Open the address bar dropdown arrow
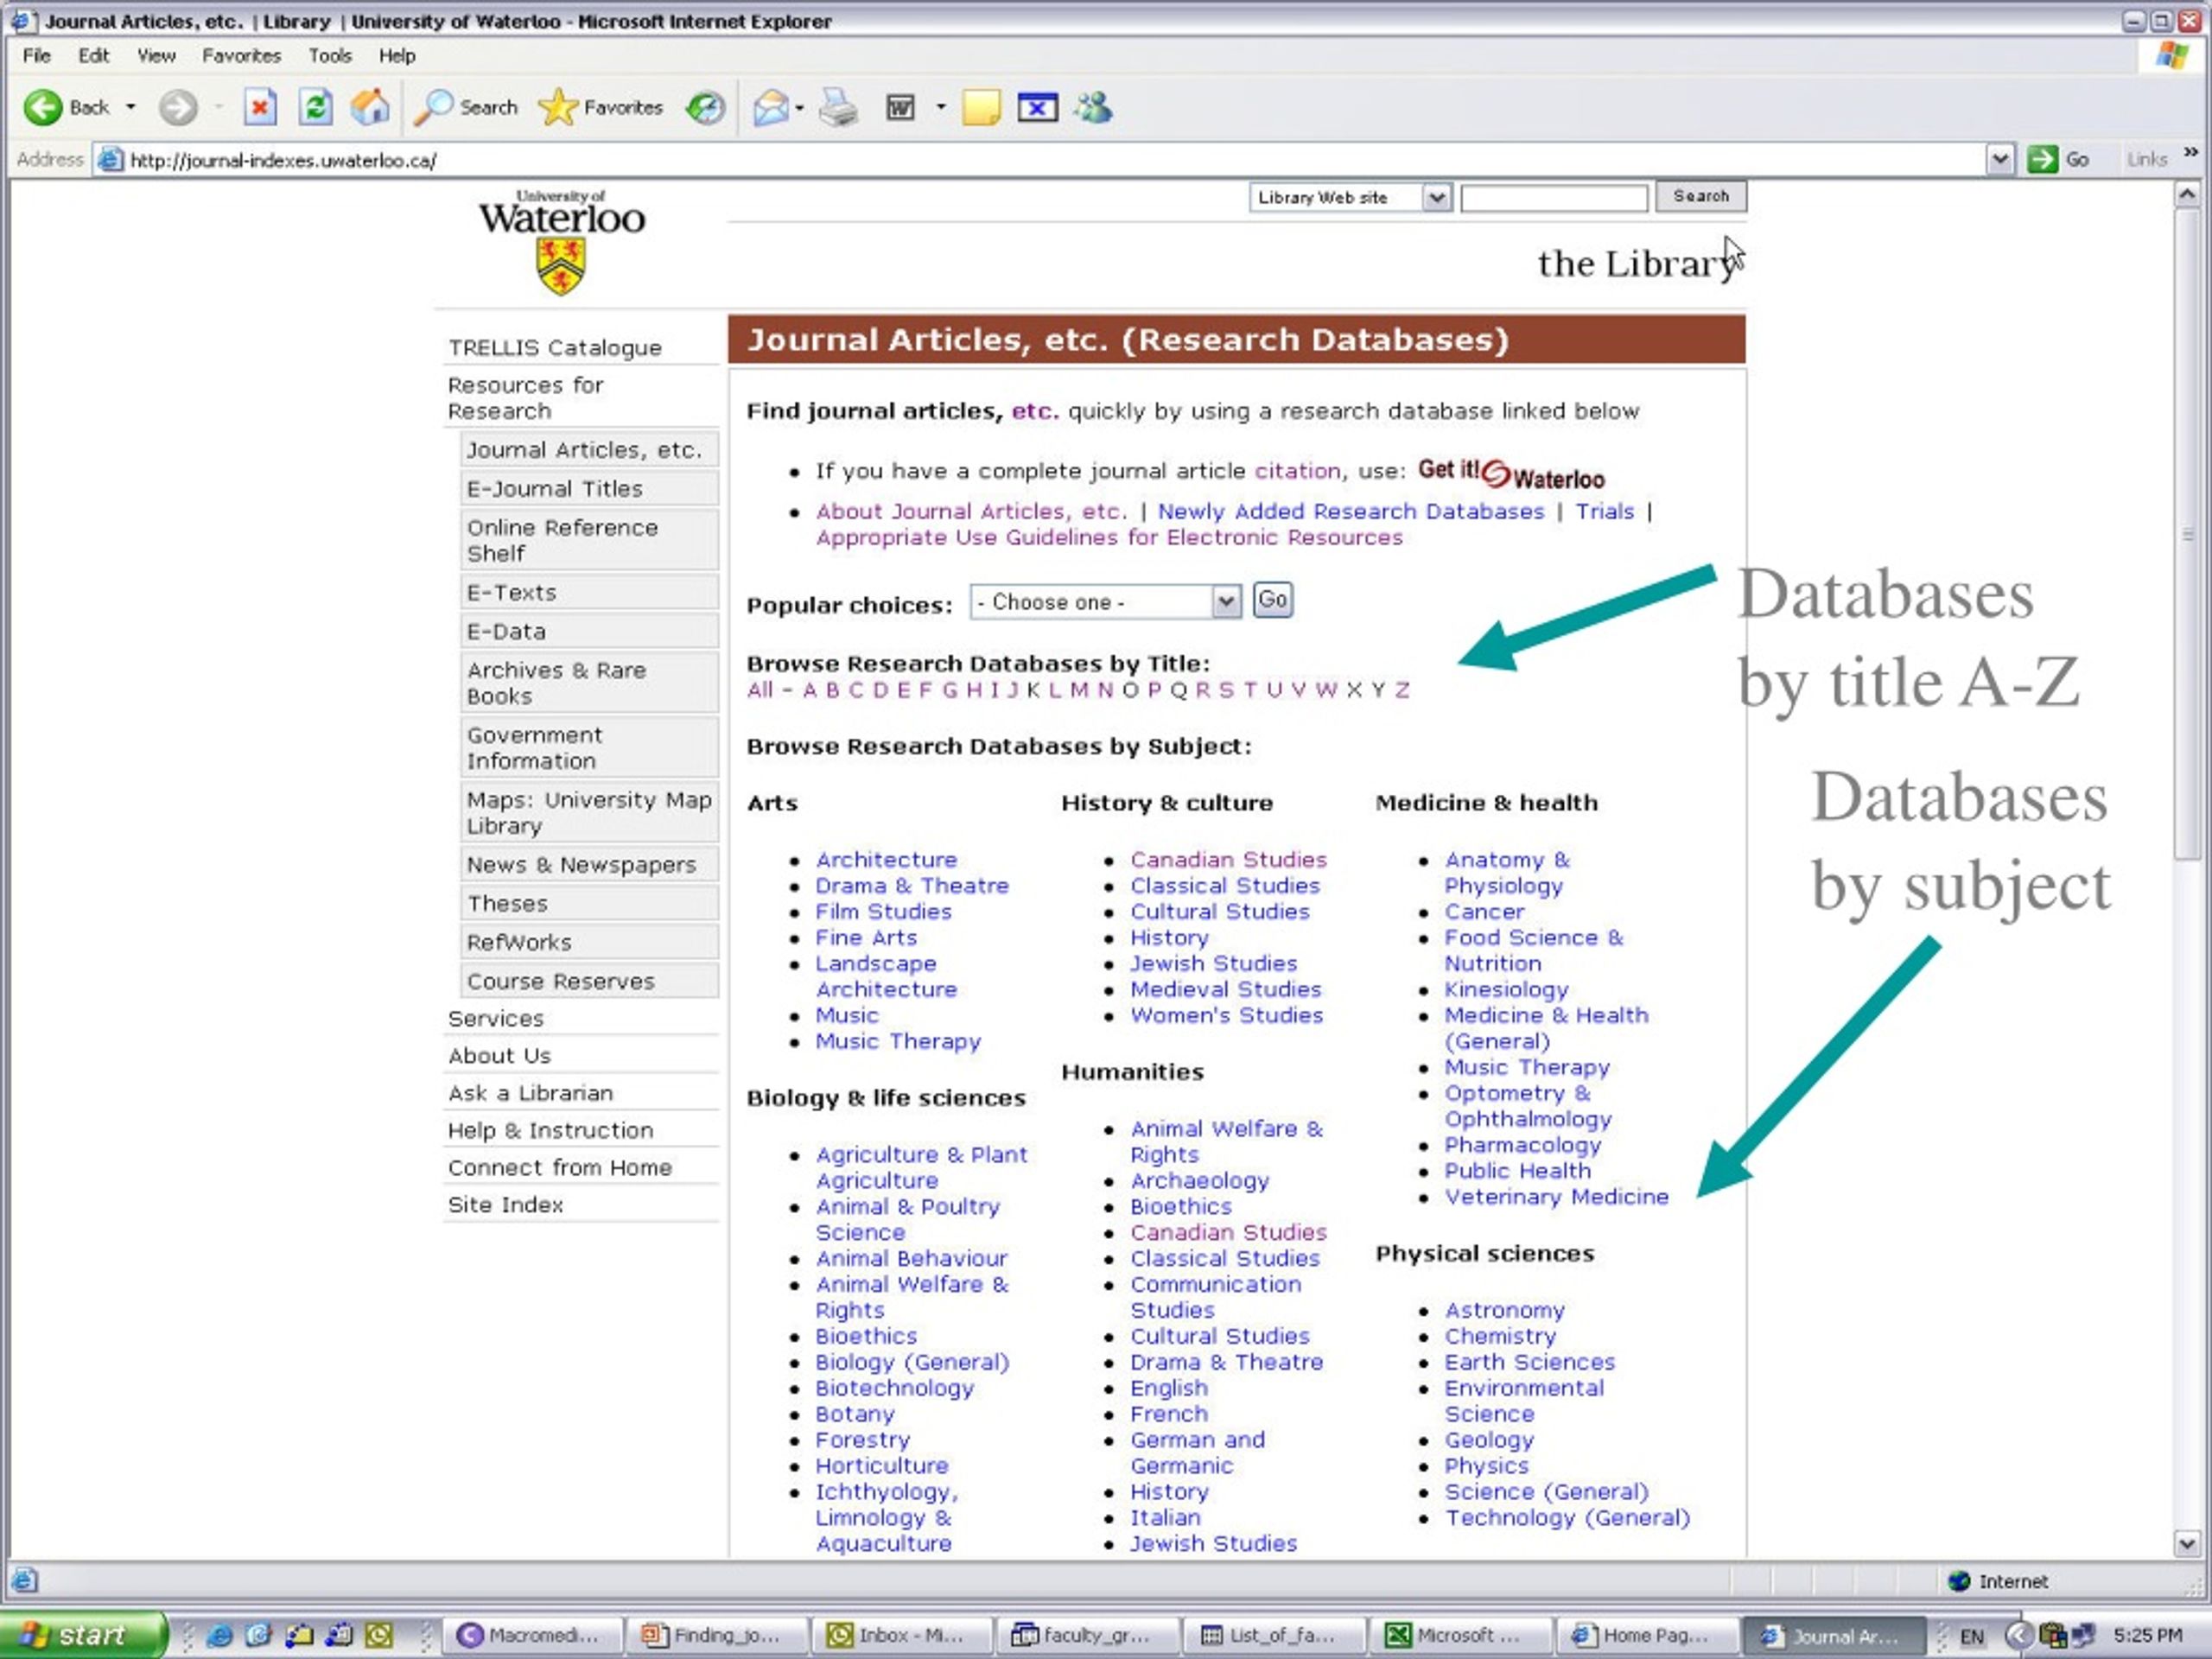The height and width of the screenshot is (1659, 2212). [x=1999, y=159]
